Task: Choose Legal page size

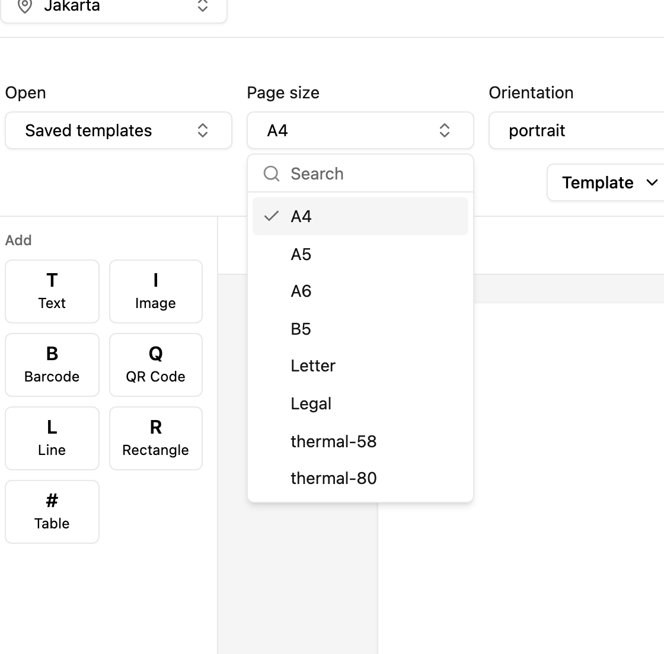Action: click(360, 403)
